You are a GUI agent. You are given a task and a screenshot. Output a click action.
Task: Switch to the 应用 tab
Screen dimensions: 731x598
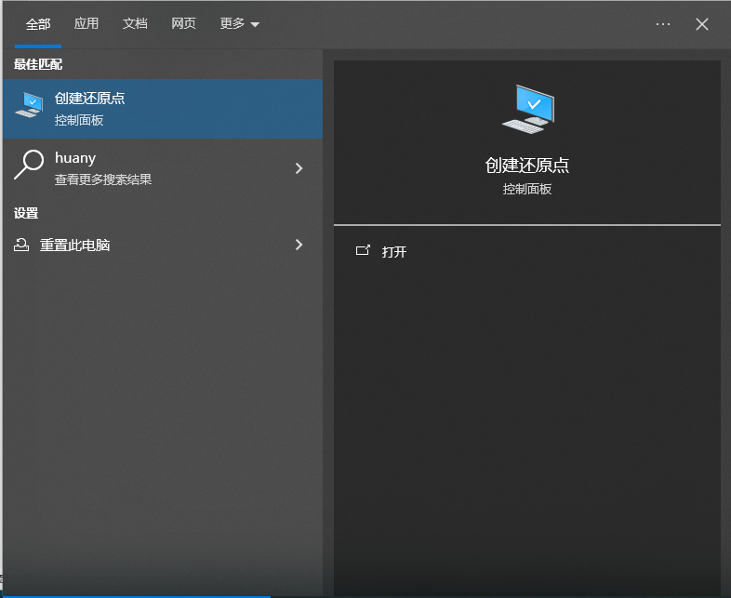pos(86,24)
